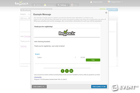Open the LinkedIn icon in email footer
This screenshot has width=140, height=93.
click(71, 71)
